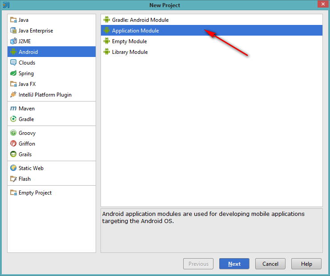This screenshot has height=276, width=330.
Task: Click the module description text area
Action: [x=212, y=231]
